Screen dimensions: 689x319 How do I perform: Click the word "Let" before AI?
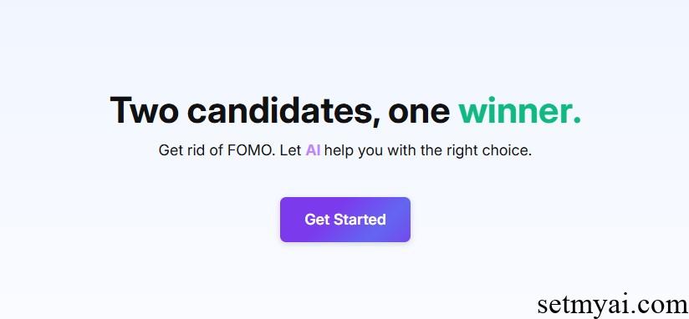pos(290,150)
